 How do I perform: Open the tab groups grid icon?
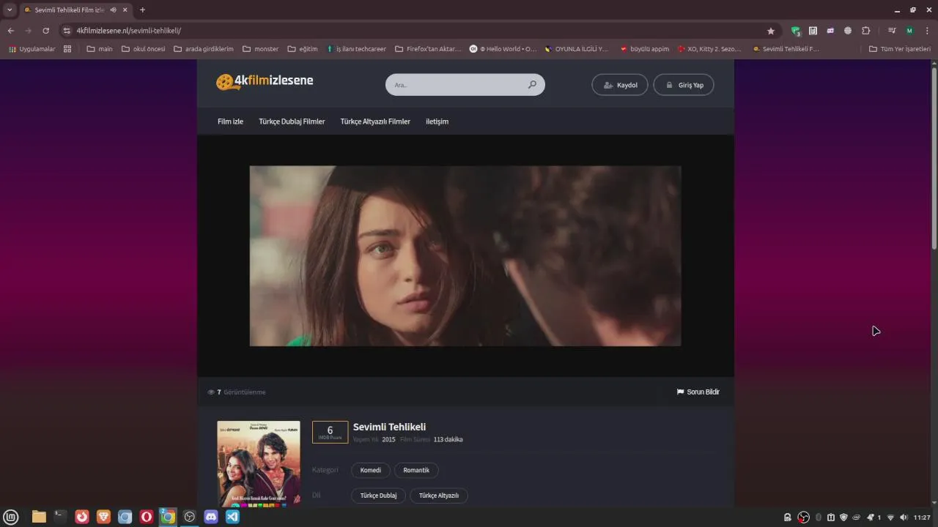click(67, 49)
